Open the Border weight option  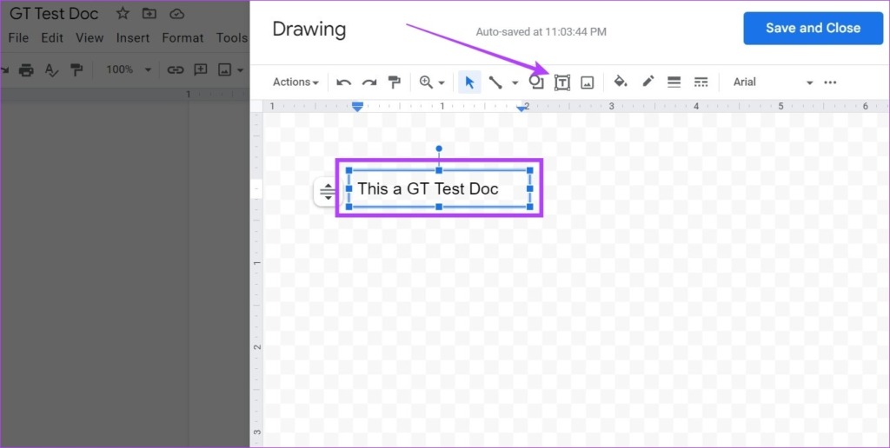point(674,82)
